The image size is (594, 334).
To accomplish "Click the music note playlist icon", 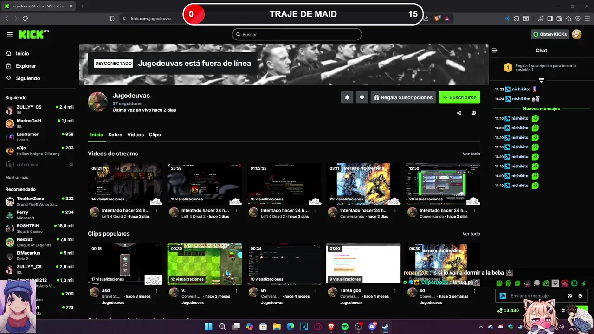I will click(x=541, y=19).
